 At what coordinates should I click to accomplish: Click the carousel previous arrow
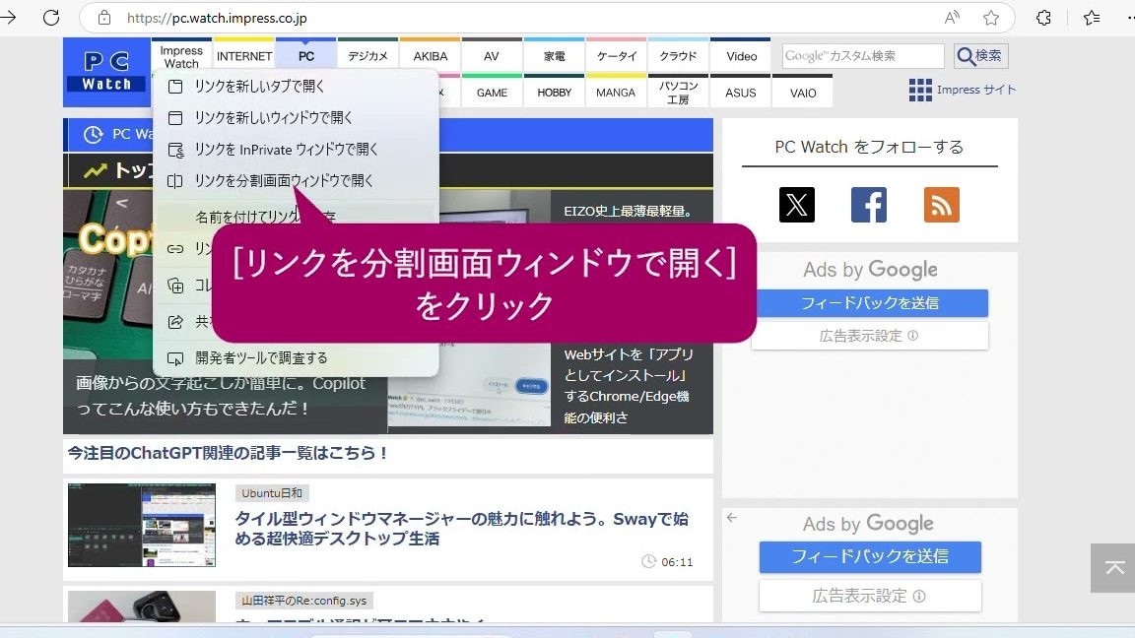(122, 203)
